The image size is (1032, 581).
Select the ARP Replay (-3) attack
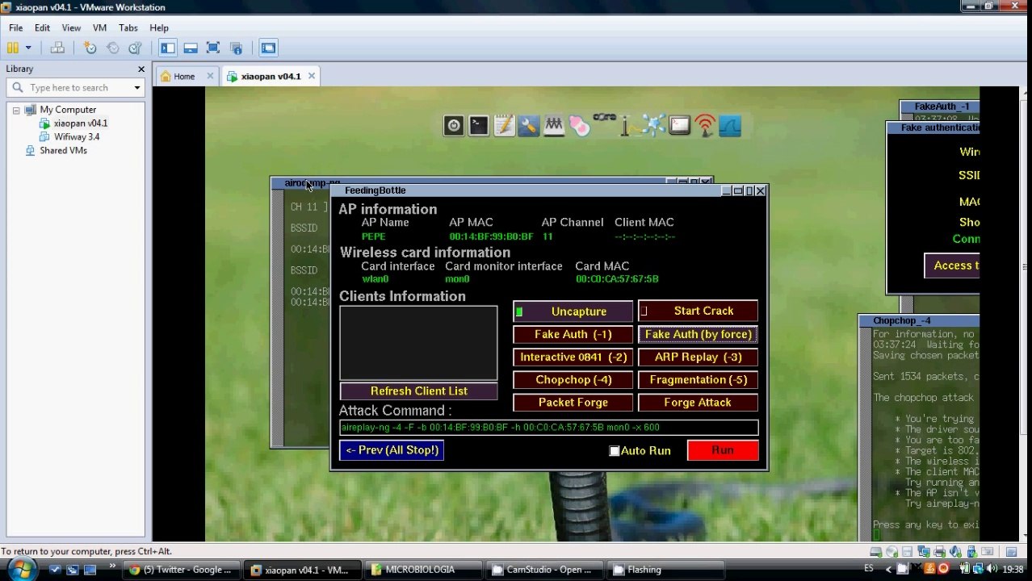click(x=698, y=357)
